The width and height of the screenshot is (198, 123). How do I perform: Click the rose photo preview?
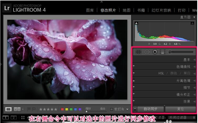coord(67,60)
